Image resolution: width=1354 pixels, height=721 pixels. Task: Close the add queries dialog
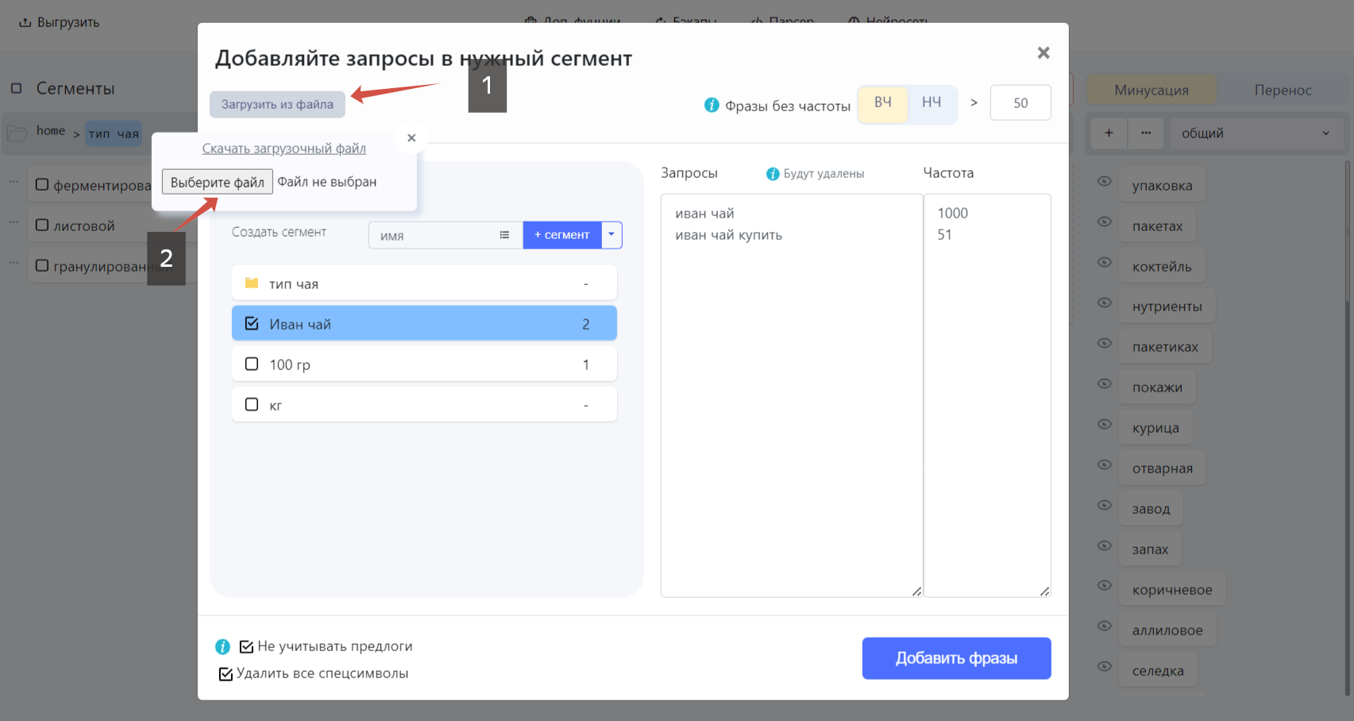pyautogui.click(x=1043, y=52)
